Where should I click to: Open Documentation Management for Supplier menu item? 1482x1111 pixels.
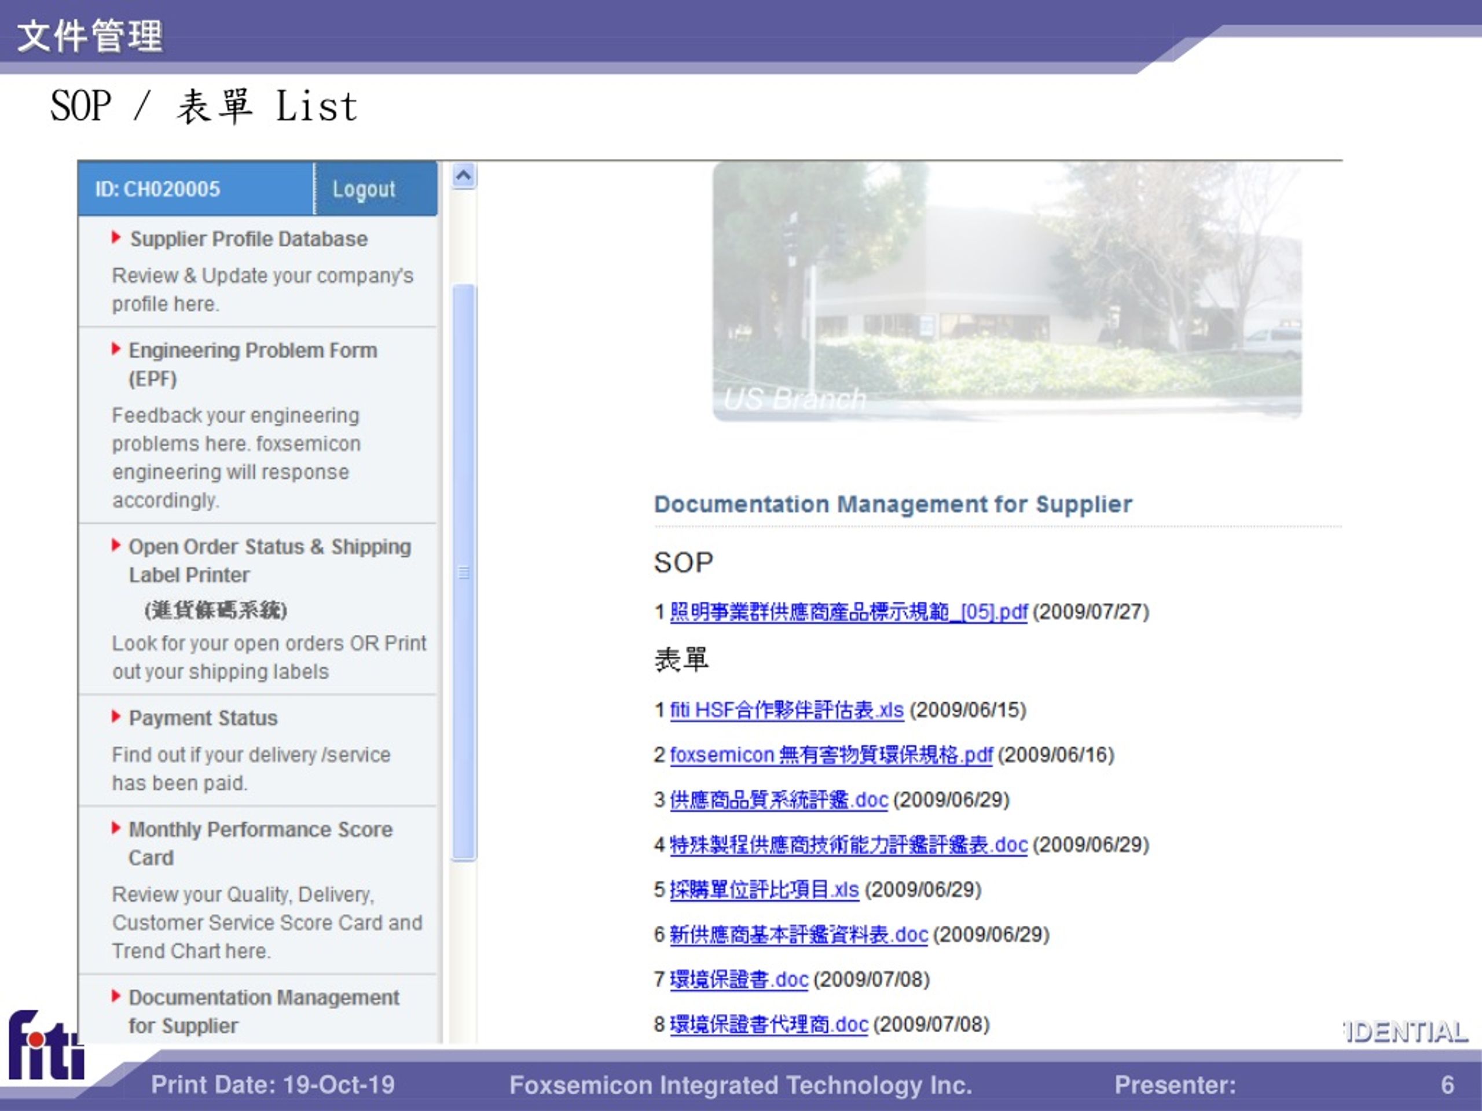[264, 1011]
